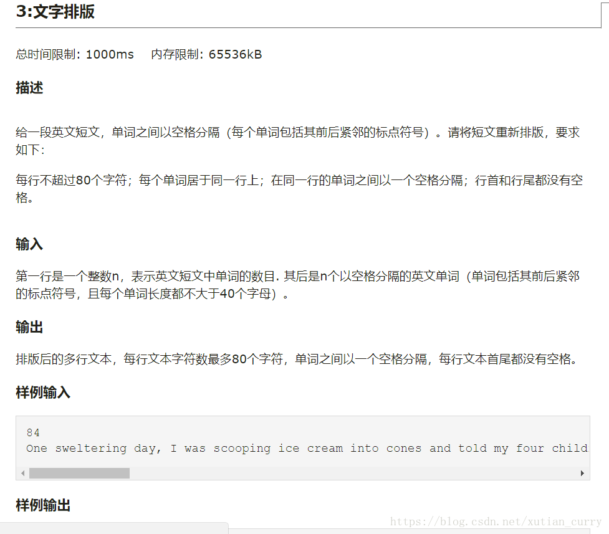Click the paragraph starting '给一段英文短文'

pos(297,141)
